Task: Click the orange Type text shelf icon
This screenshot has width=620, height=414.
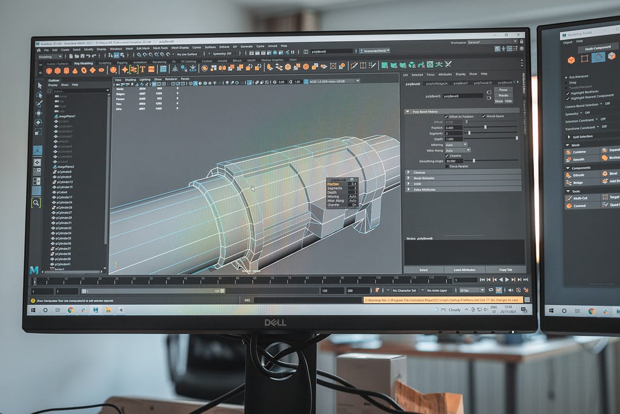Action: pyautogui.click(x=143, y=70)
